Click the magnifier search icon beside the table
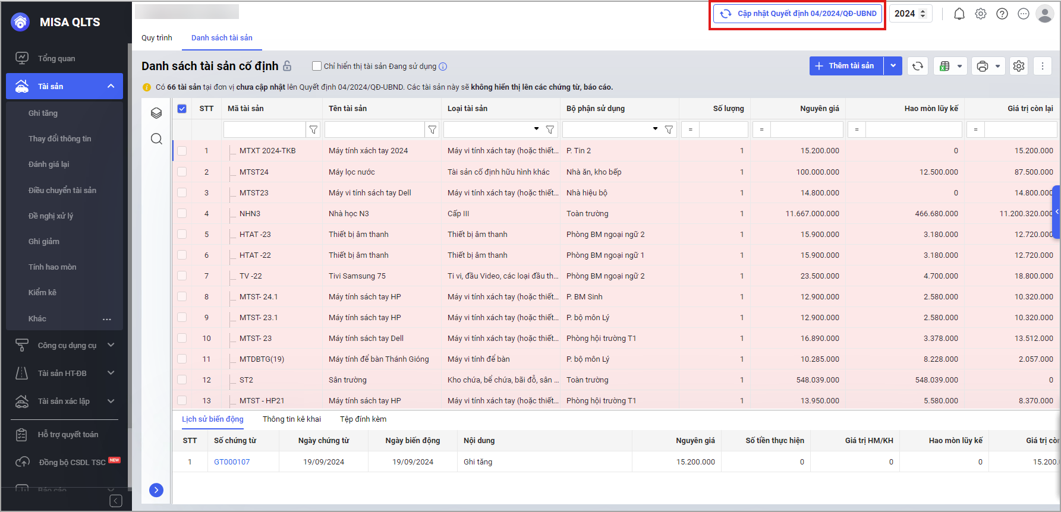The height and width of the screenshot is (512, 1061). pyautogui.click(x=156, y=138)
